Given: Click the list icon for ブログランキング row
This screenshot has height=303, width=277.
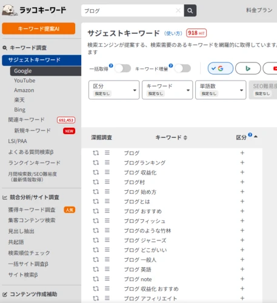Looking at the screenshot, I should [107, 162].
